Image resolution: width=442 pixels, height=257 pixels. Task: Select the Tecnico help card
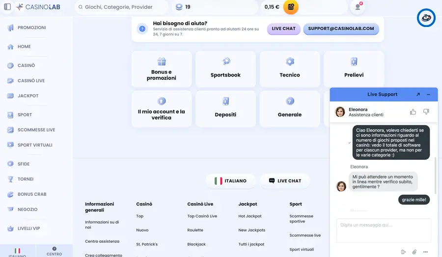click(290, 69)
